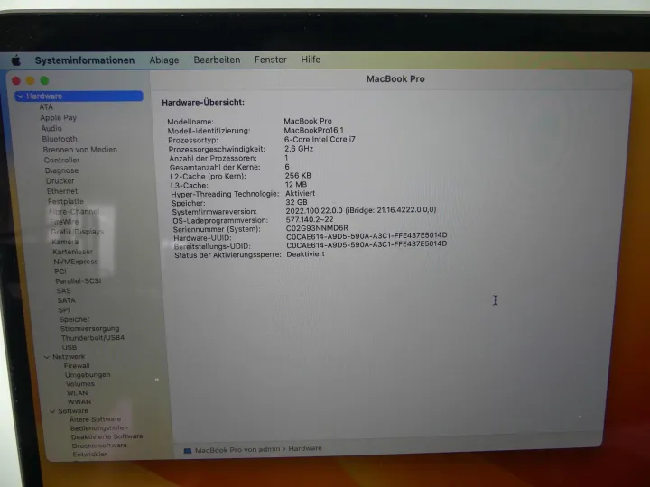Viewport: 650px width, 487px height.
Task: Select ATA in the sidebar
Action: [46, 107]
